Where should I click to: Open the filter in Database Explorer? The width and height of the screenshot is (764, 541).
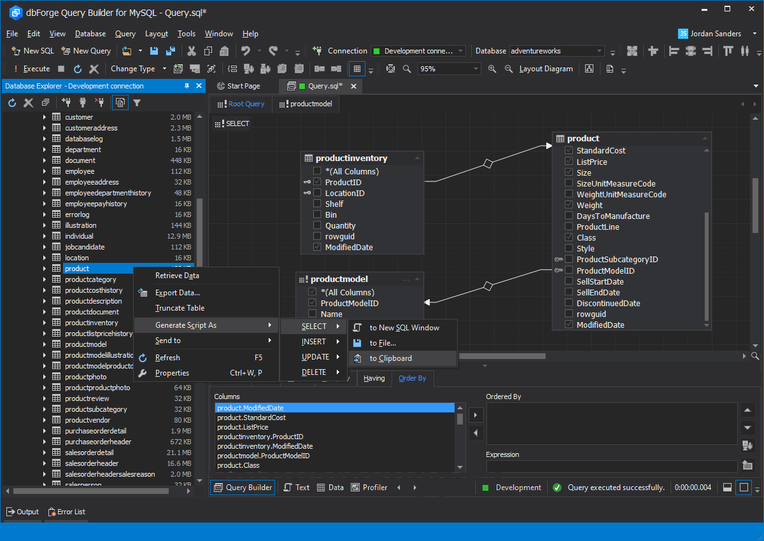(138, 102)
